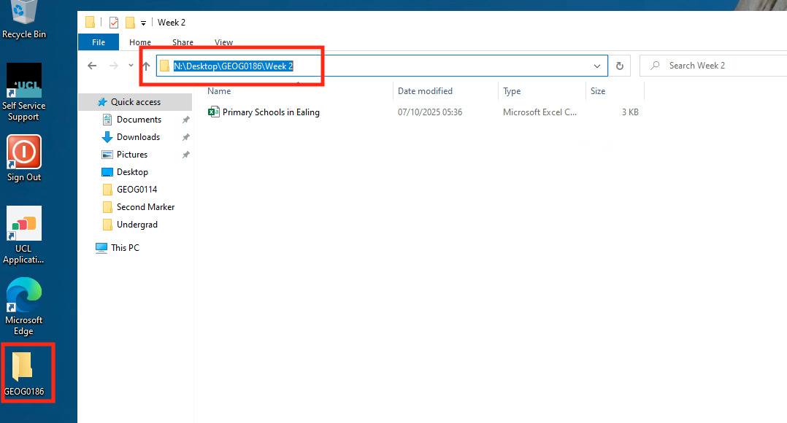Sort files by the Name column header

point(219,91)
